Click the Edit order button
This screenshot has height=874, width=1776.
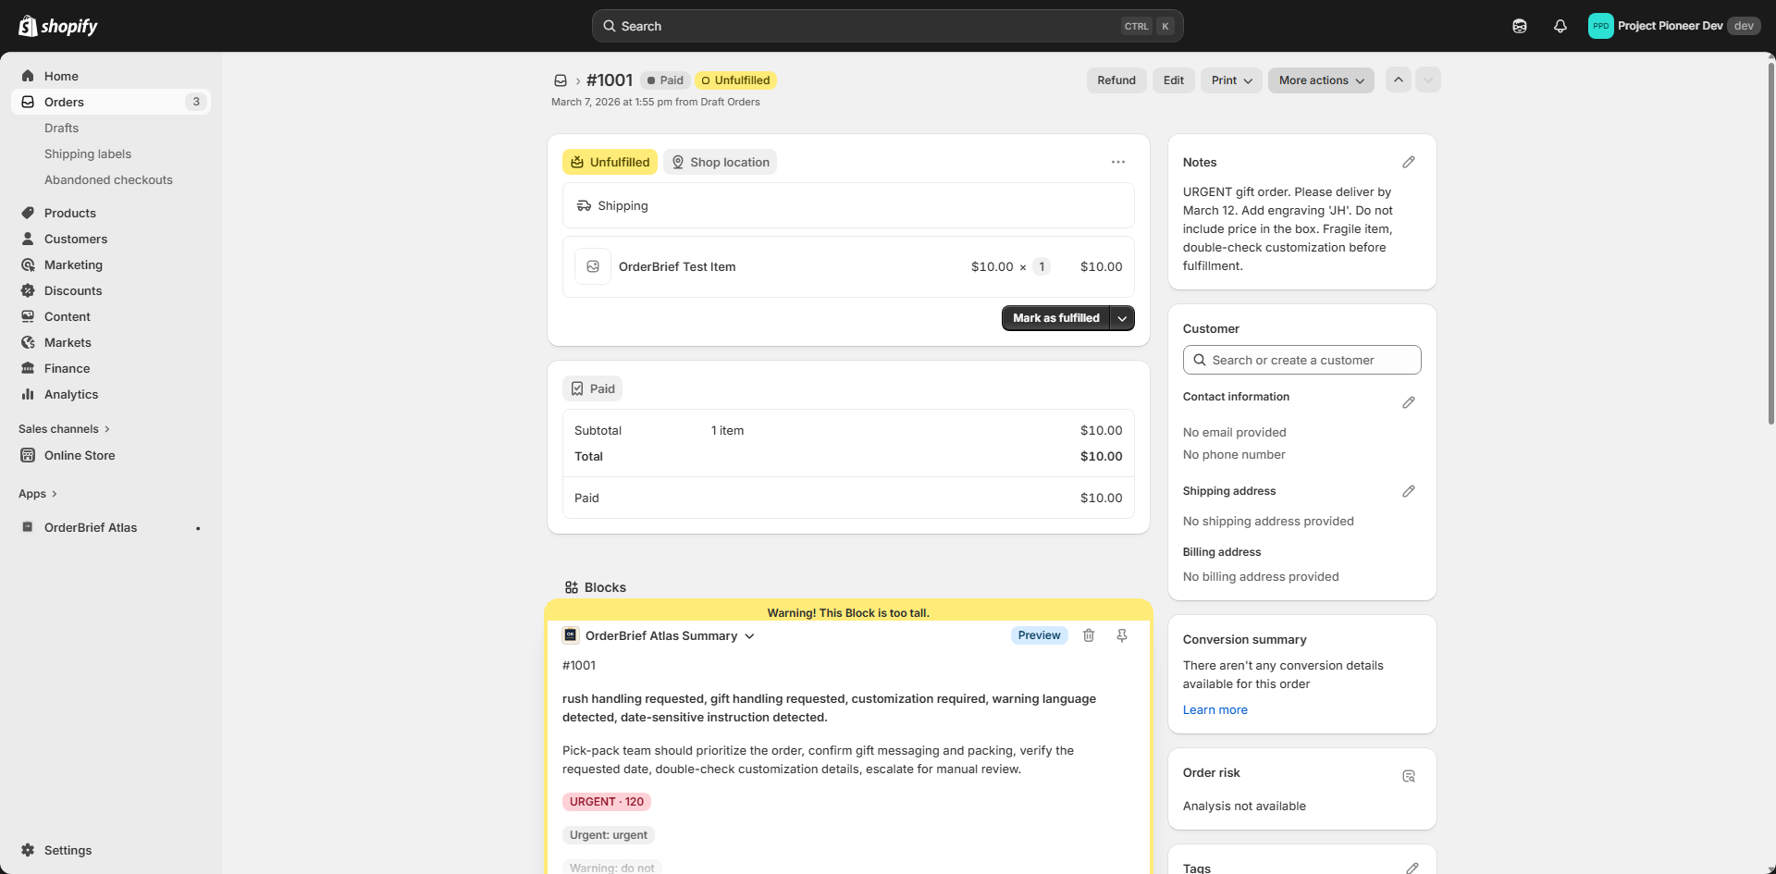point(1174,80)
